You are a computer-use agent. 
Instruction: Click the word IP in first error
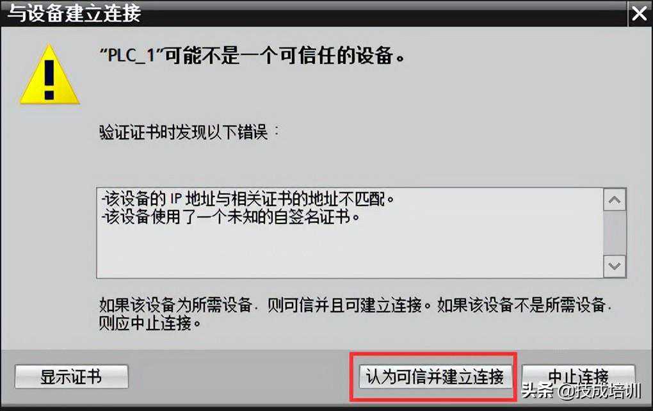(176, 199)
